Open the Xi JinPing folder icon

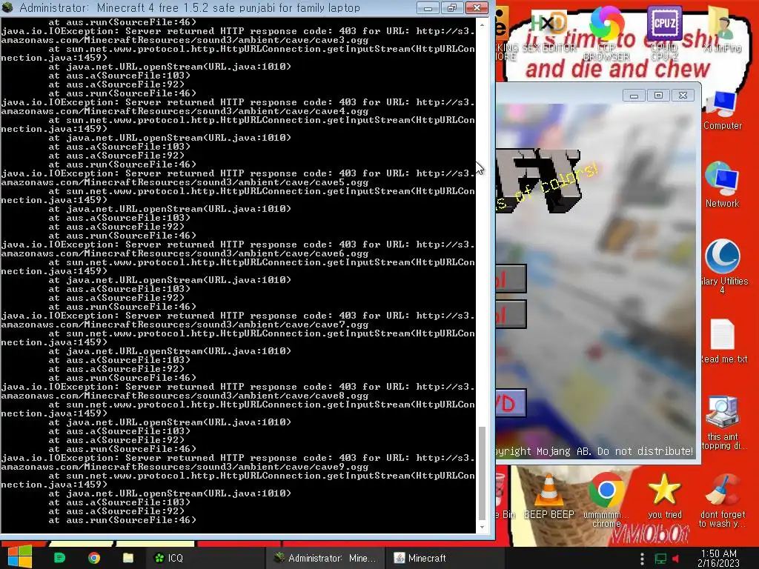(722, 30)
